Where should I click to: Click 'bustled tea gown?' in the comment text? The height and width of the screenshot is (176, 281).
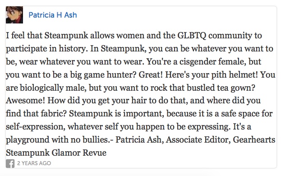pyautogui.click(x=221, y=88)
